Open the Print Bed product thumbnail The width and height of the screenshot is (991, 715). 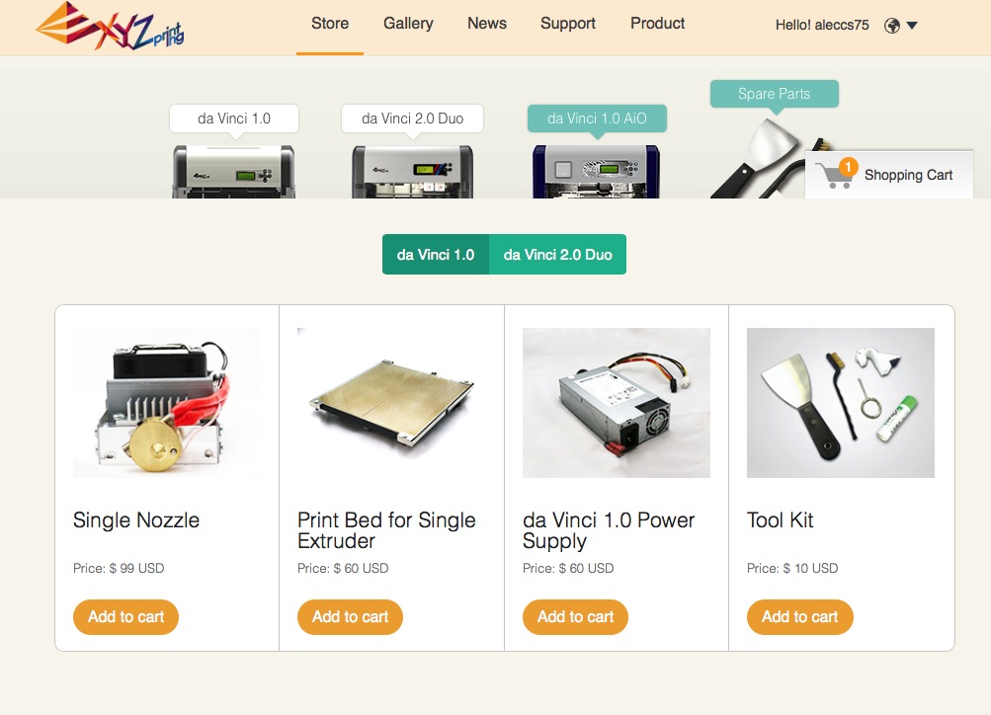[x=391, y=402]
